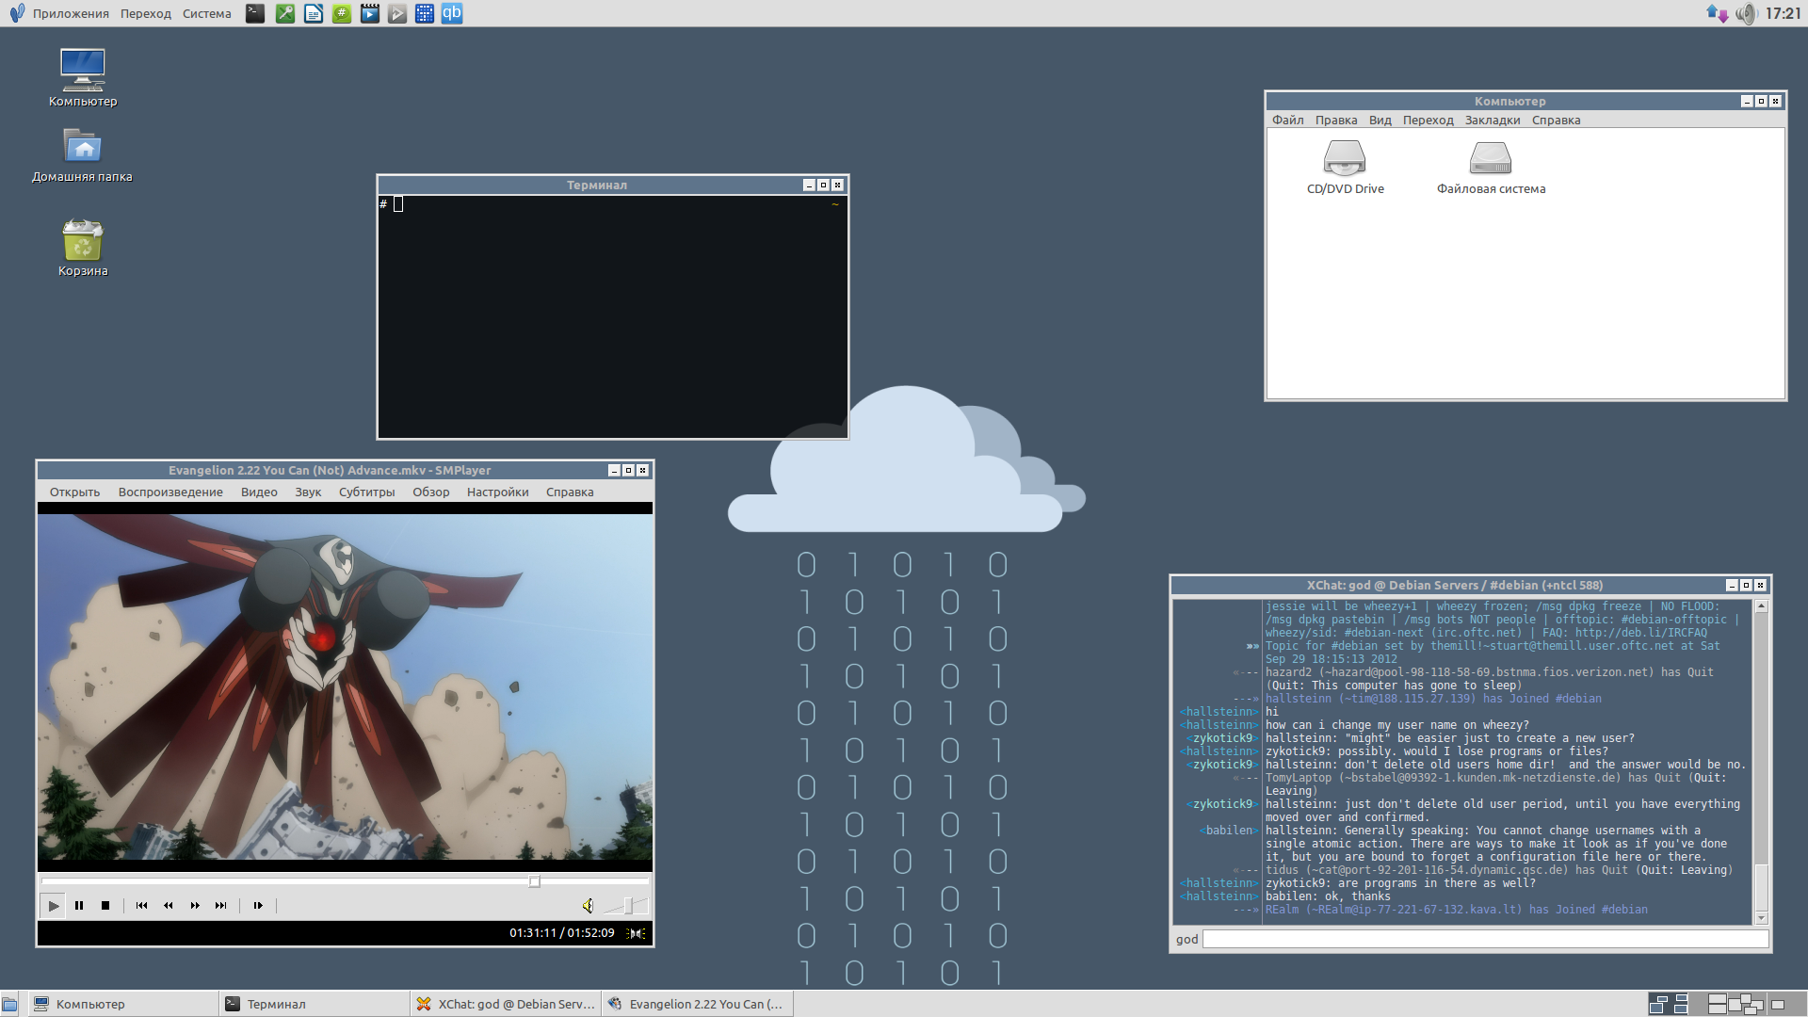Open the grey play-arrow media launcher

[x=397, y=13]
